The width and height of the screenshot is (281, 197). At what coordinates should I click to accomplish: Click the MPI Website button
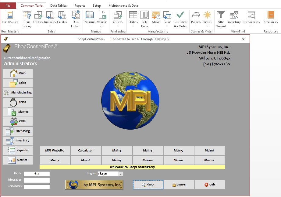(x=55, y=151)
